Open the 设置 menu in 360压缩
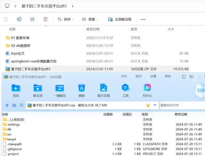The width and height of the screenshot is (205, 156). (153, 76)
